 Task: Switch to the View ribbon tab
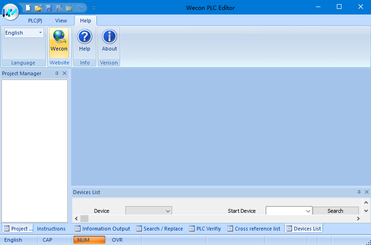(x=61, y=21)
